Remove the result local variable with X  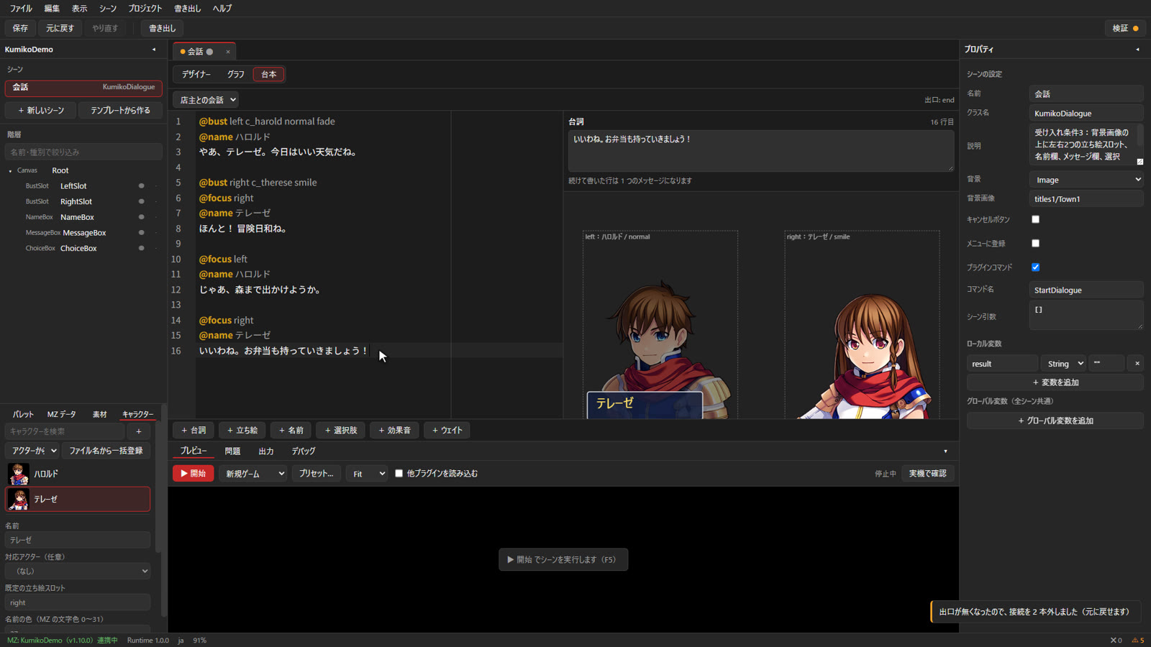pos(1137,364)
